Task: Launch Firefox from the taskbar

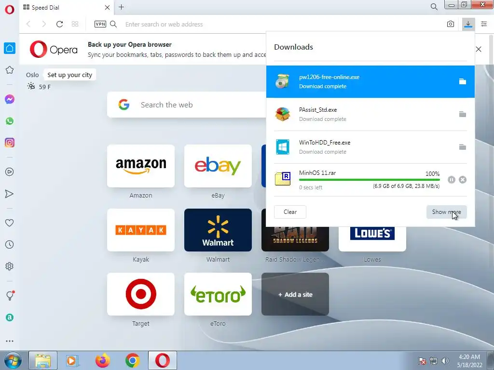Action: [102, 360]
